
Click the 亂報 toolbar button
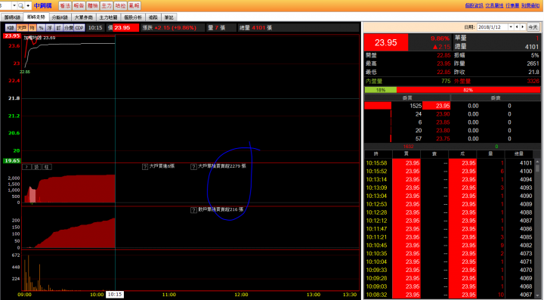point(134,5)
